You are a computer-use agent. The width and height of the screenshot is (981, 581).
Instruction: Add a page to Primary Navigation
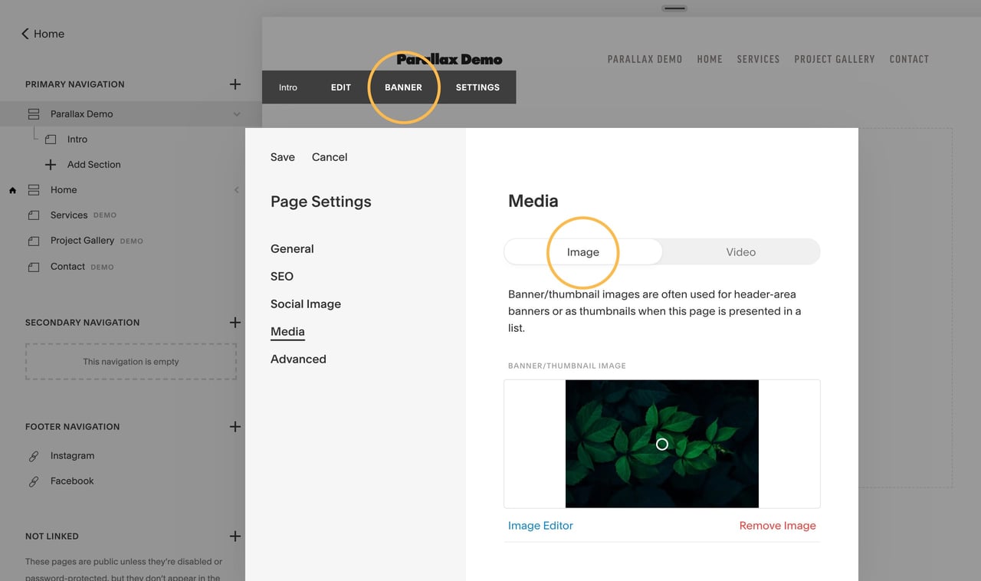point(235,84)
